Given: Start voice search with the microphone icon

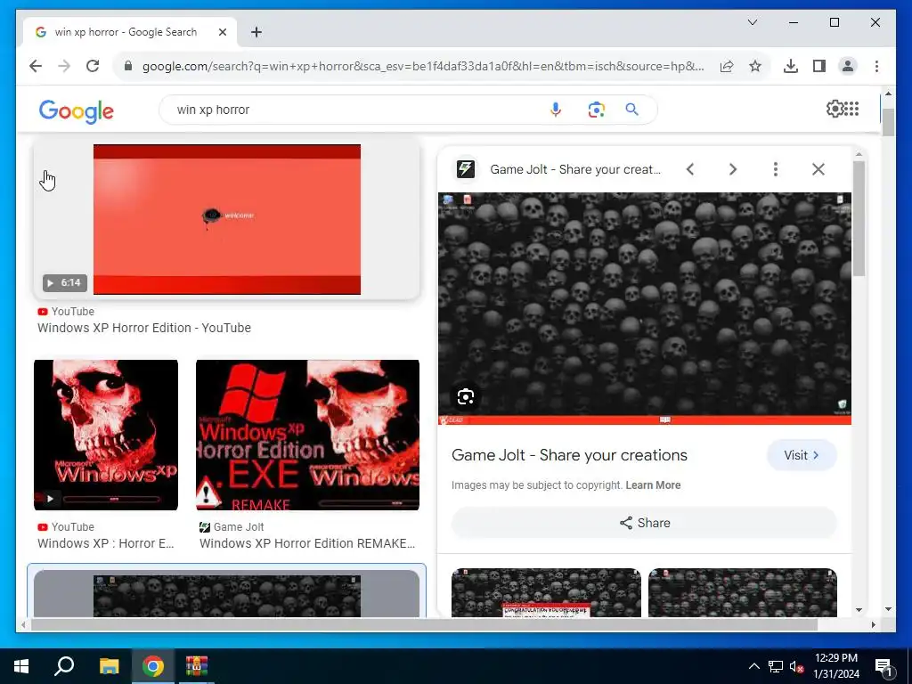Looking at the screenshot, I should tap(556, 110).
